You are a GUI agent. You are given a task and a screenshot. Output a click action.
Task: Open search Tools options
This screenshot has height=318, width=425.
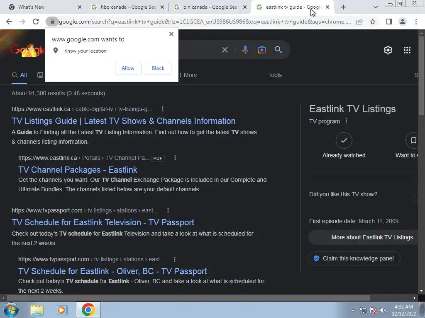275,75
